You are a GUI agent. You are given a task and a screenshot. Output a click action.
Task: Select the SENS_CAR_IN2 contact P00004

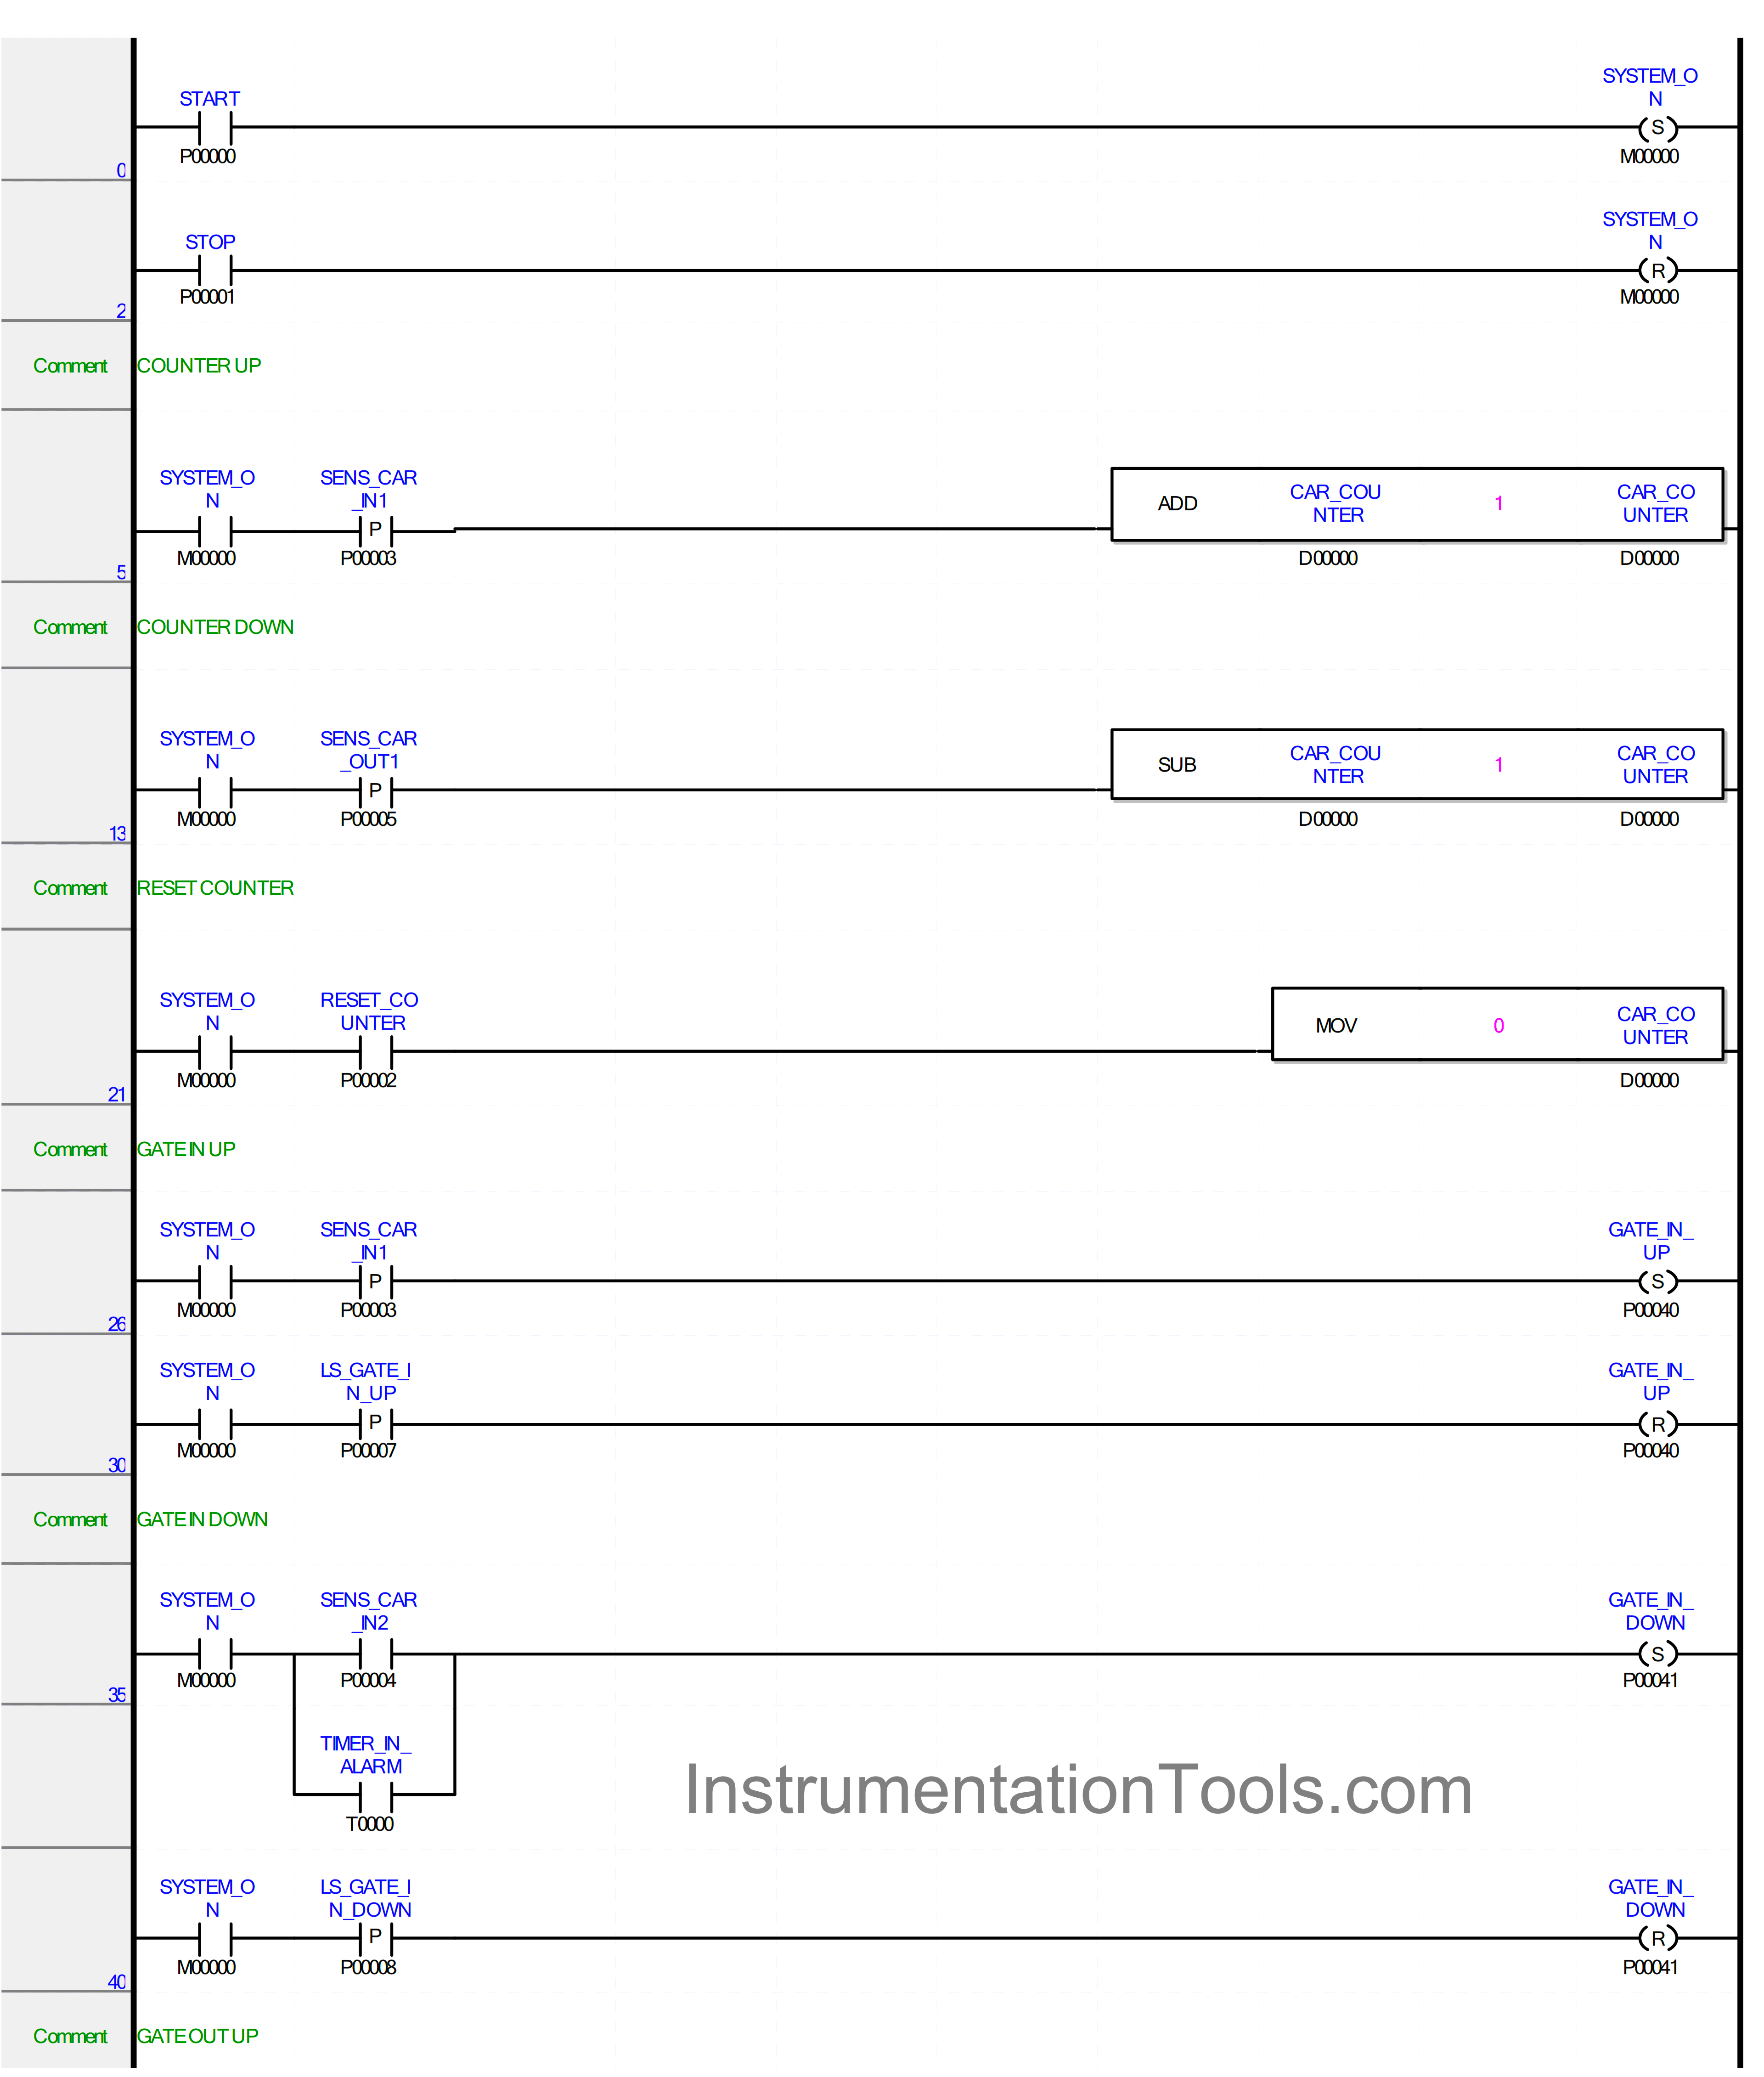pos(375,1654)
